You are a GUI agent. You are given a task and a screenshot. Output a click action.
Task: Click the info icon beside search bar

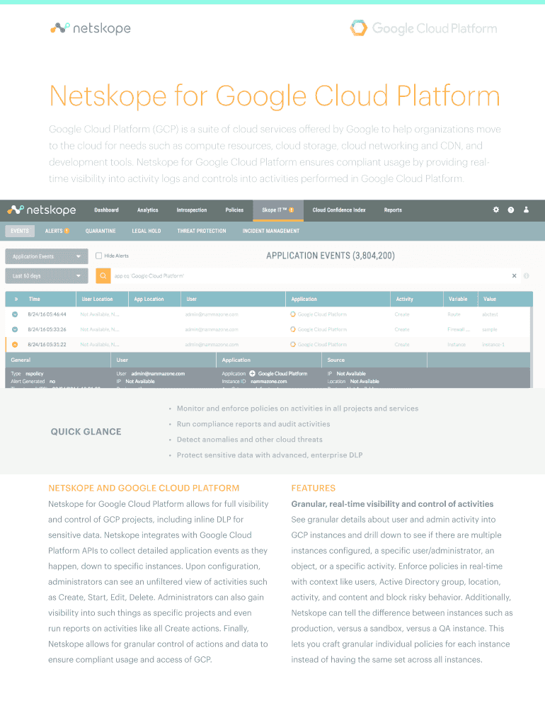[527, 275]
